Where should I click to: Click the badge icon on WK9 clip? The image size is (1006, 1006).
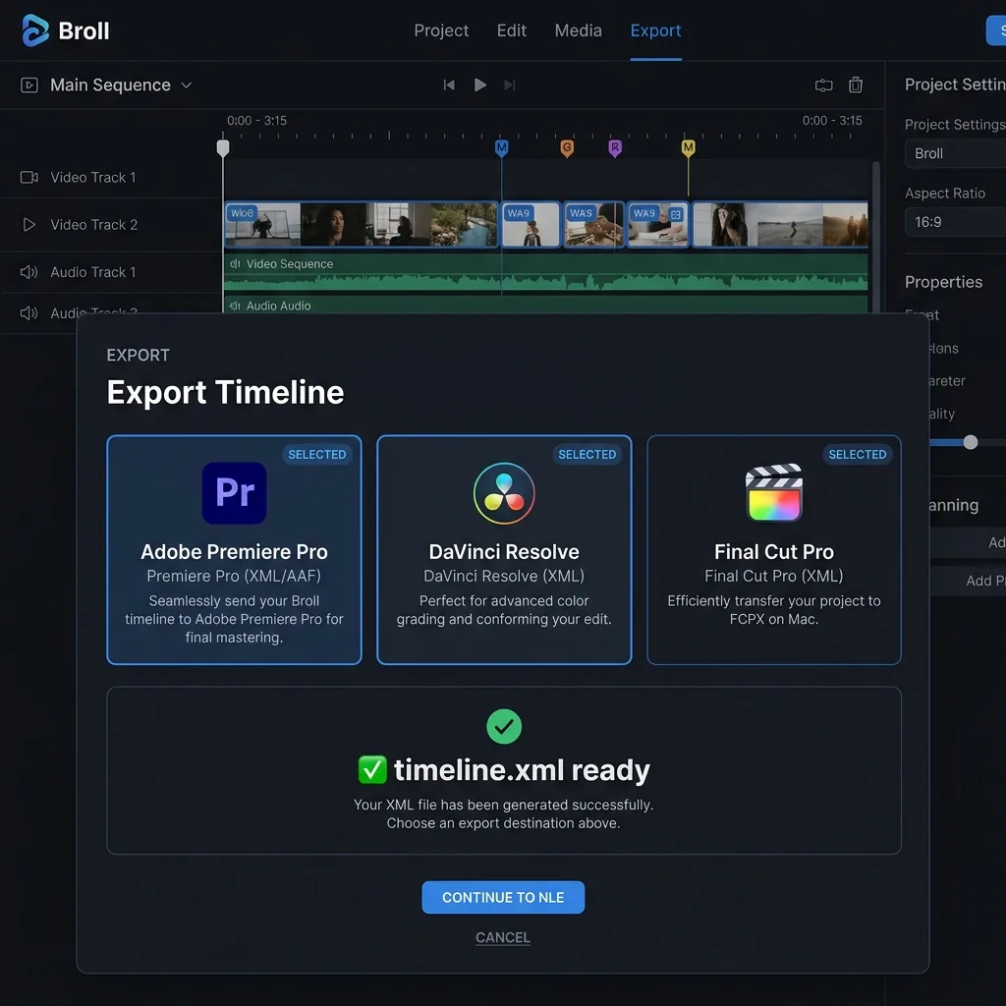[676, 215]
